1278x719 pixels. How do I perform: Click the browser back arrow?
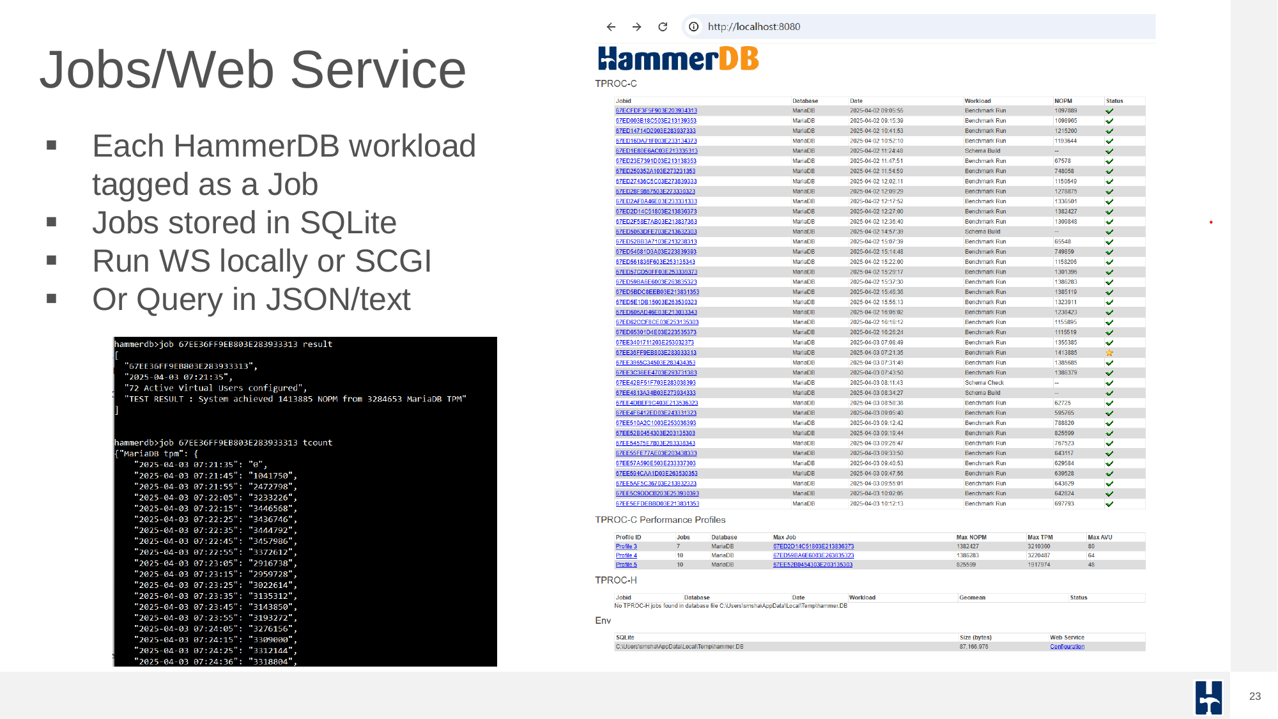coord(611,27)
